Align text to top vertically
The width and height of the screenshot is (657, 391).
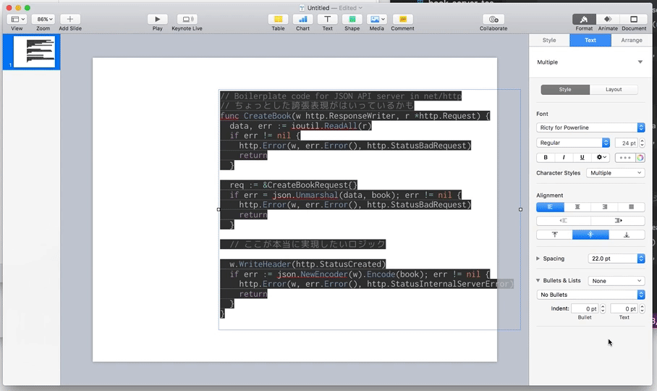554,235
